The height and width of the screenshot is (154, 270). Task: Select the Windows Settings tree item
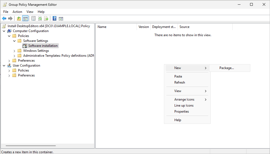(36, 51)
